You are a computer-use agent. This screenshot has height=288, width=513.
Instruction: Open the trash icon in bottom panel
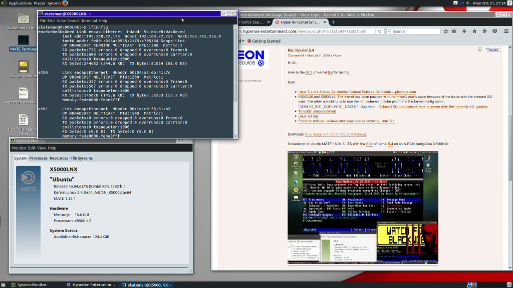coord(509,284)
